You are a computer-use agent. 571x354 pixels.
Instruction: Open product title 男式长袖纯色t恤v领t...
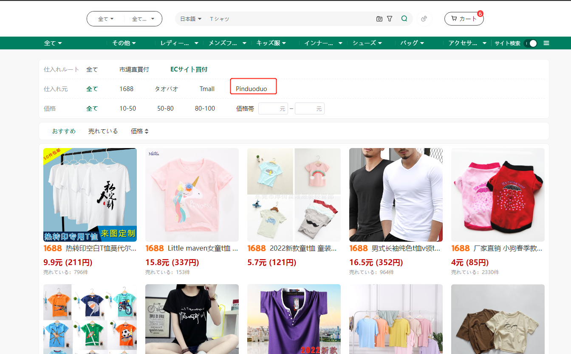[406, 248]
